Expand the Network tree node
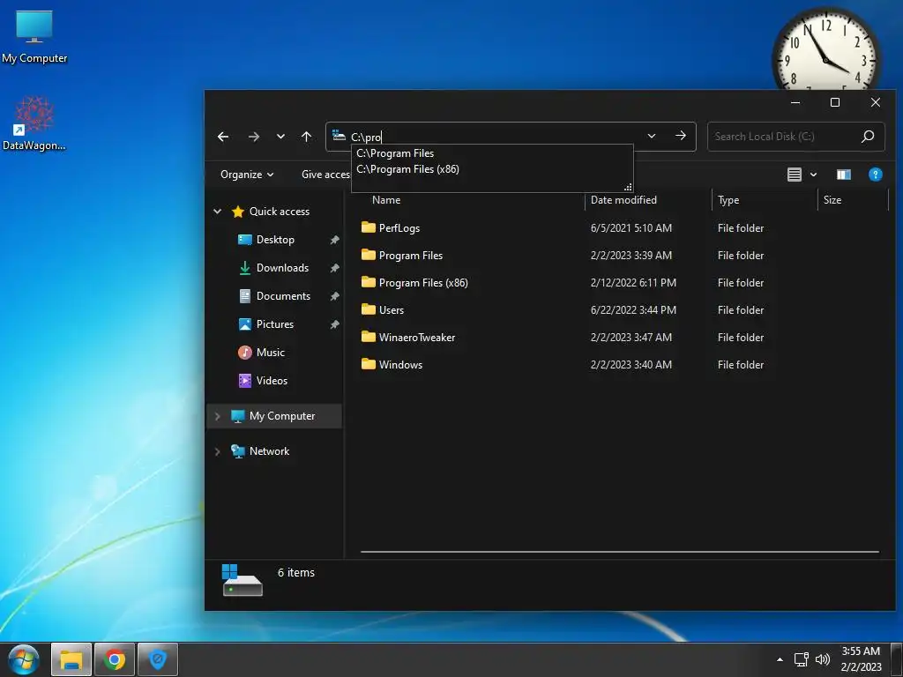 [x=217, y=451]
